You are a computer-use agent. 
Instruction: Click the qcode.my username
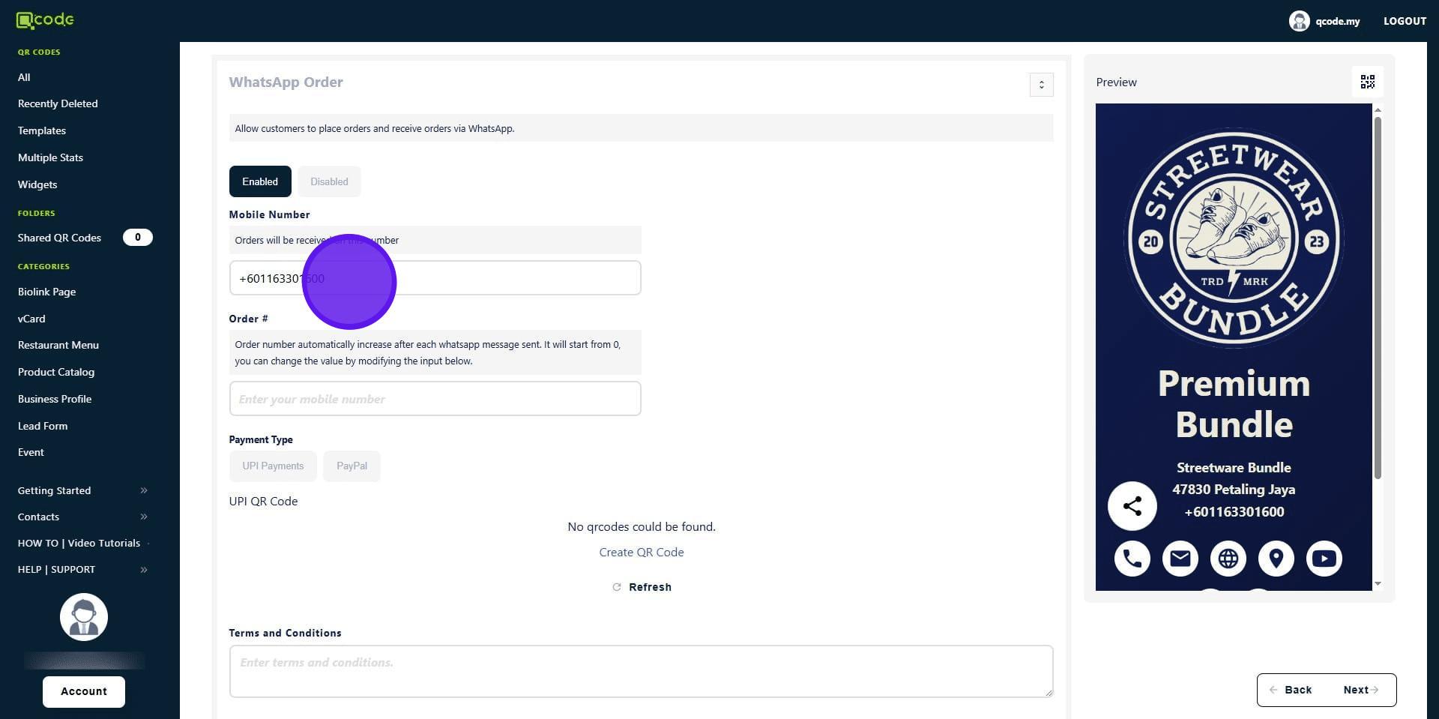(1337, 21)
